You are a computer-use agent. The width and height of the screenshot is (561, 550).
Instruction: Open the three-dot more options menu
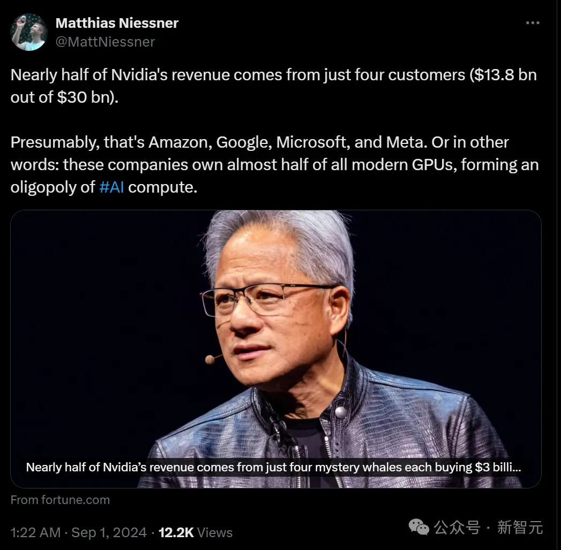(x=533, y=23)
